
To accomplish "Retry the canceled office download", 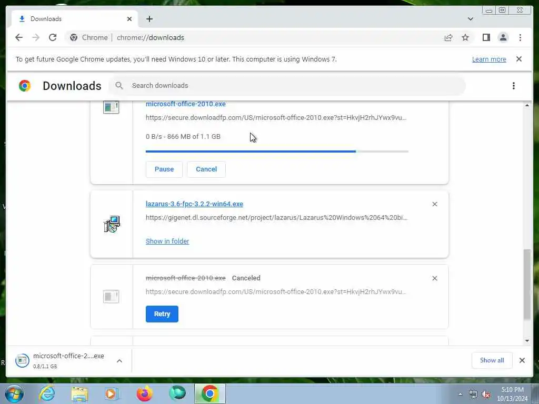I will pyautogui.click(x=162, y=314).
